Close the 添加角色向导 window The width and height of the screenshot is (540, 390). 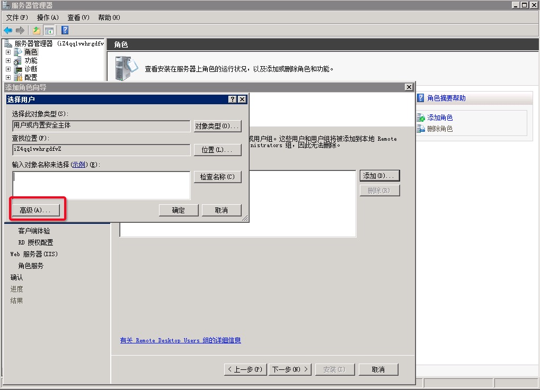[409, 87]
